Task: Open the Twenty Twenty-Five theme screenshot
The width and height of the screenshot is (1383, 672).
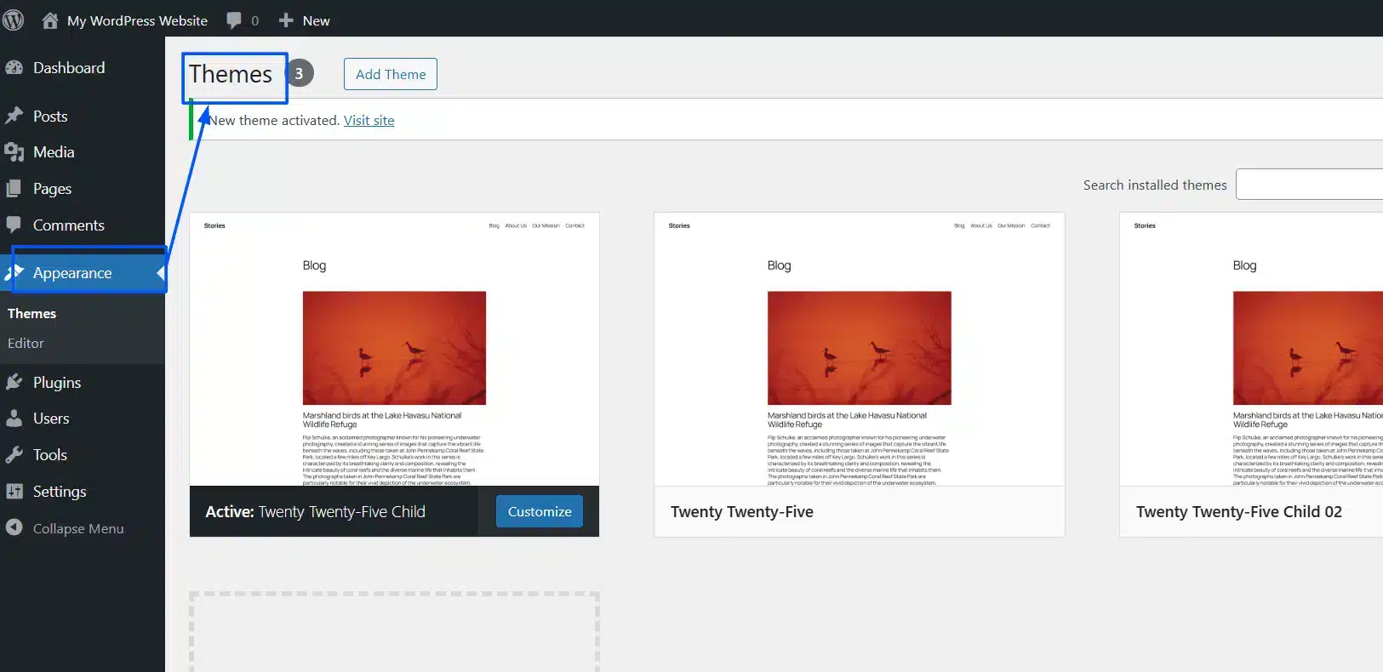Action: [859, 350]
